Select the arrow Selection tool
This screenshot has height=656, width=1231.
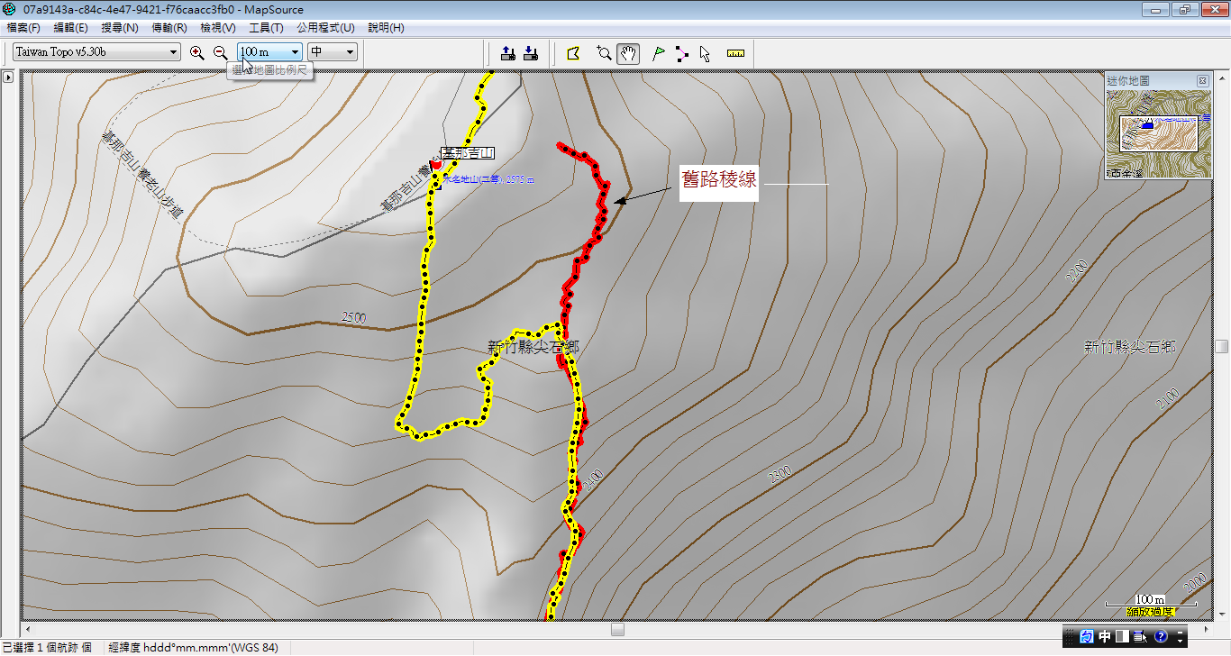[705, 53]
